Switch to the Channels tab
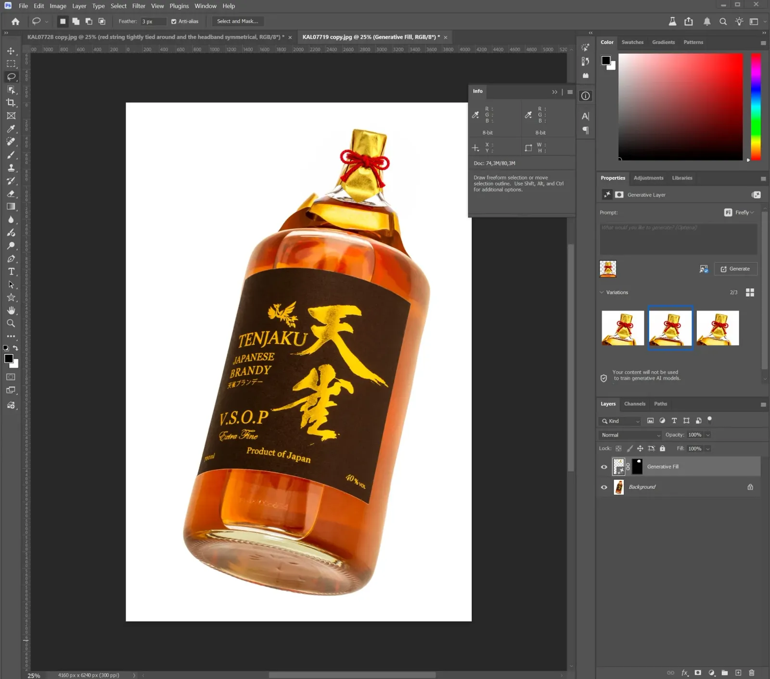Viewport: 770px width, 679px height. click(x=635, y=404)
